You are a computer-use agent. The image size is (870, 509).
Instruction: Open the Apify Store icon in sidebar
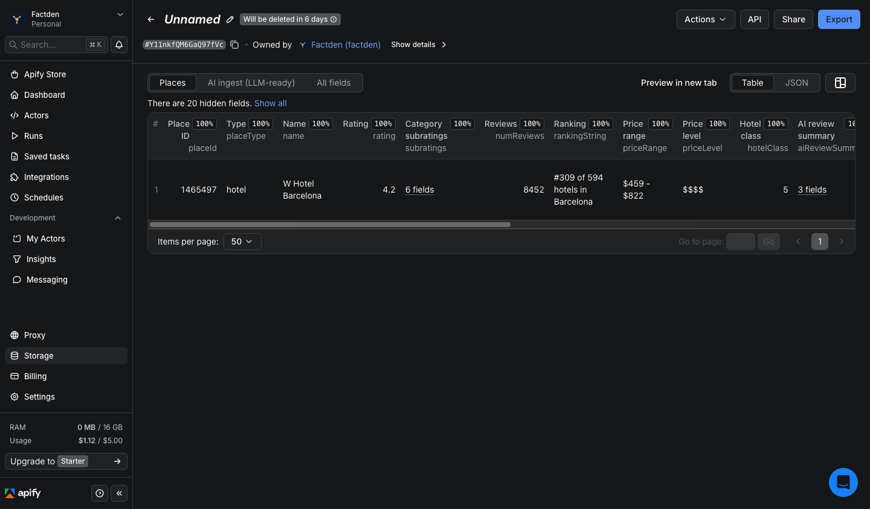14,74
